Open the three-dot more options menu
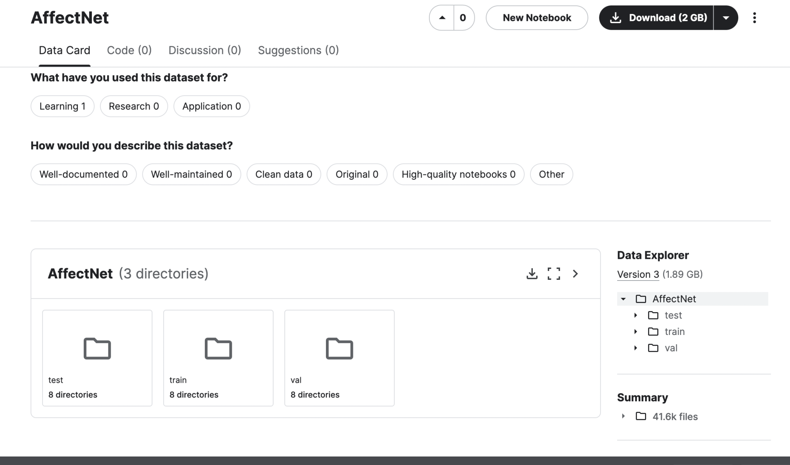This screenshot has height=465, width=790. coord(755,18)
